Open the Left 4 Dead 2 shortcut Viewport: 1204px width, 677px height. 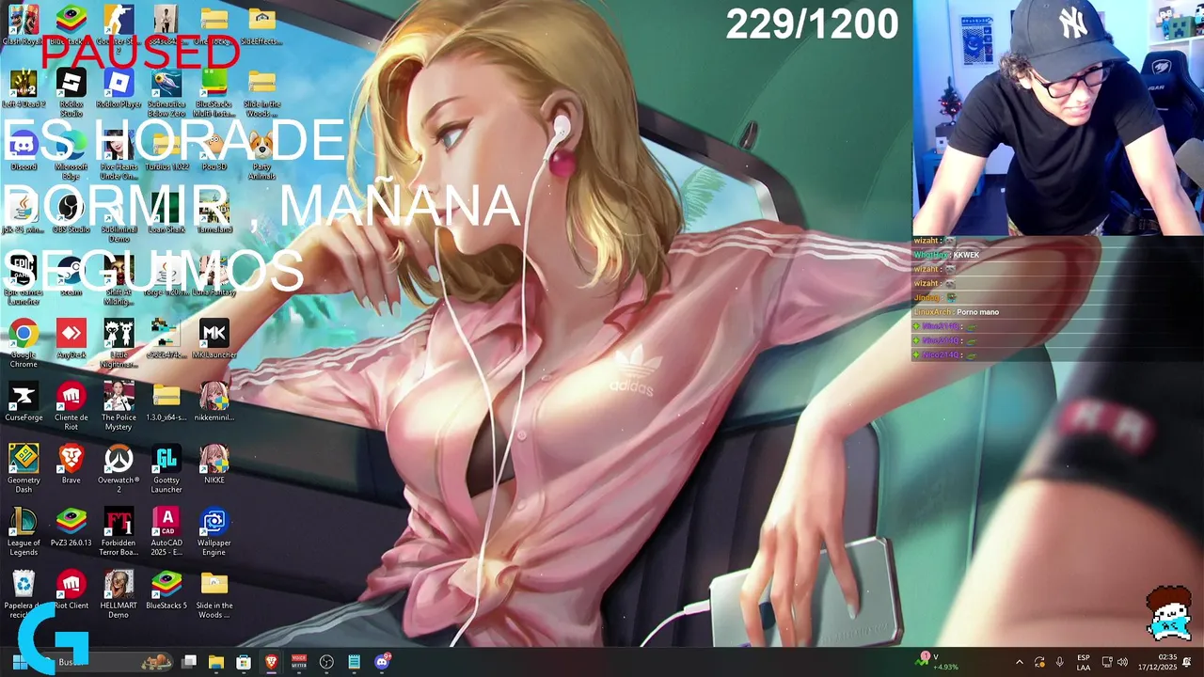pos(24,89)
